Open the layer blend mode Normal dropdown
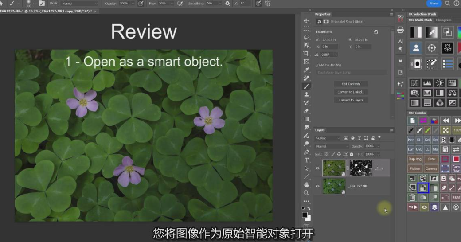Image resolution: width=461 pixels, height=242 pixels. 332,146
